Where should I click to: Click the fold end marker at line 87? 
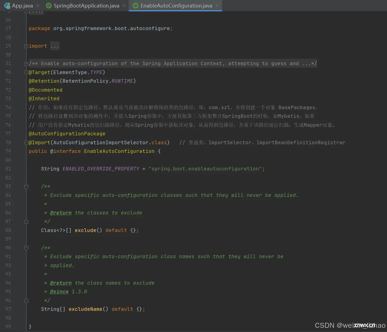tap(26, 221)
